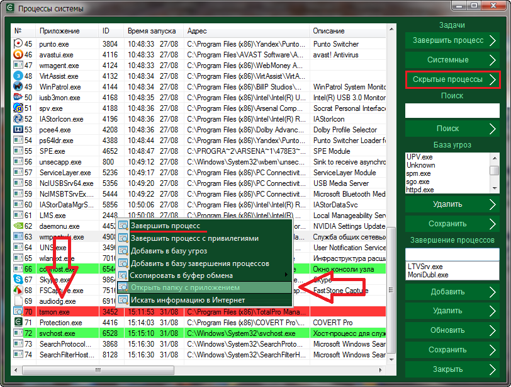Click the 'Добавить' button

click(452, 292)
